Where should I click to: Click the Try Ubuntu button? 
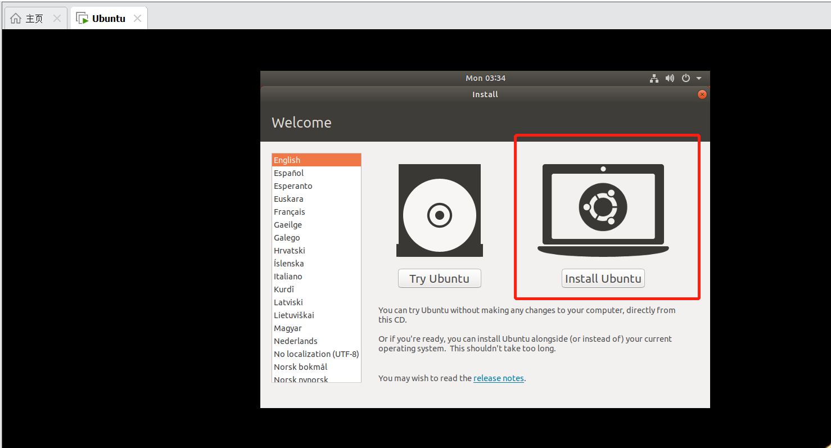pos(440,278)
